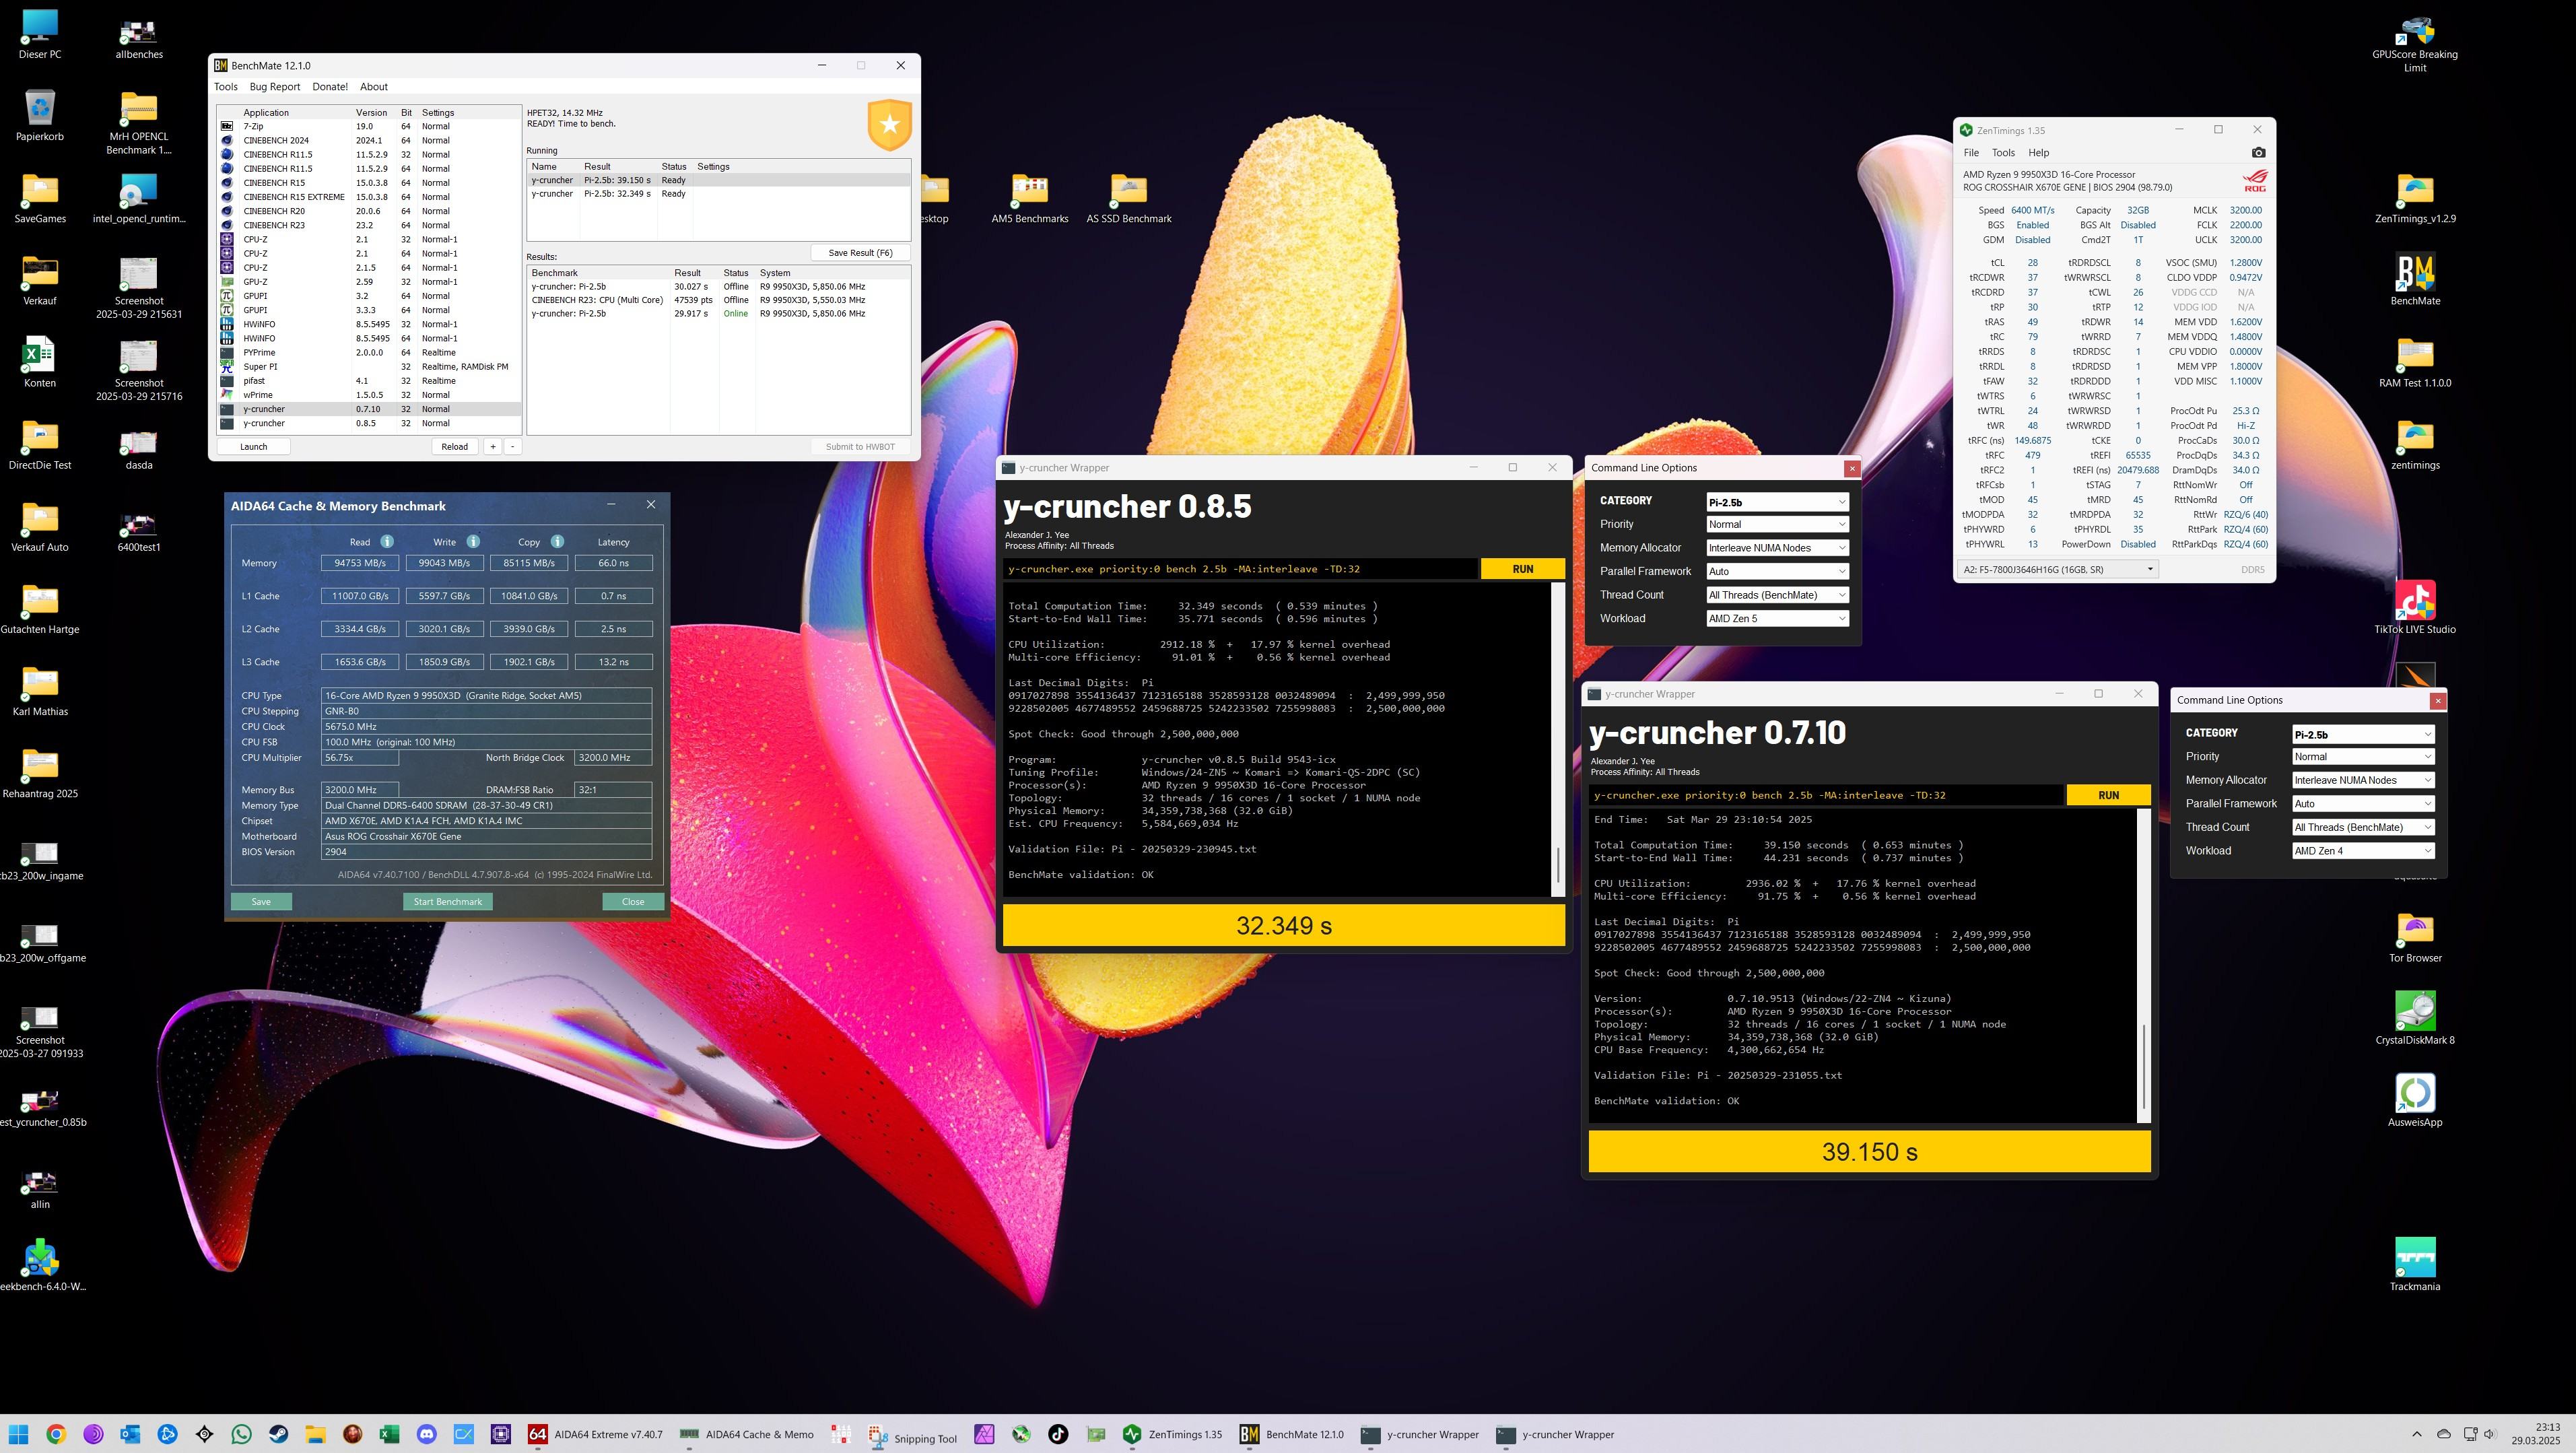Viewport: 2576px width, 1453px height.
Task: Open the Thread Count dropdown for y-cruncher 0.7.10
Action: click(2362, 827)
